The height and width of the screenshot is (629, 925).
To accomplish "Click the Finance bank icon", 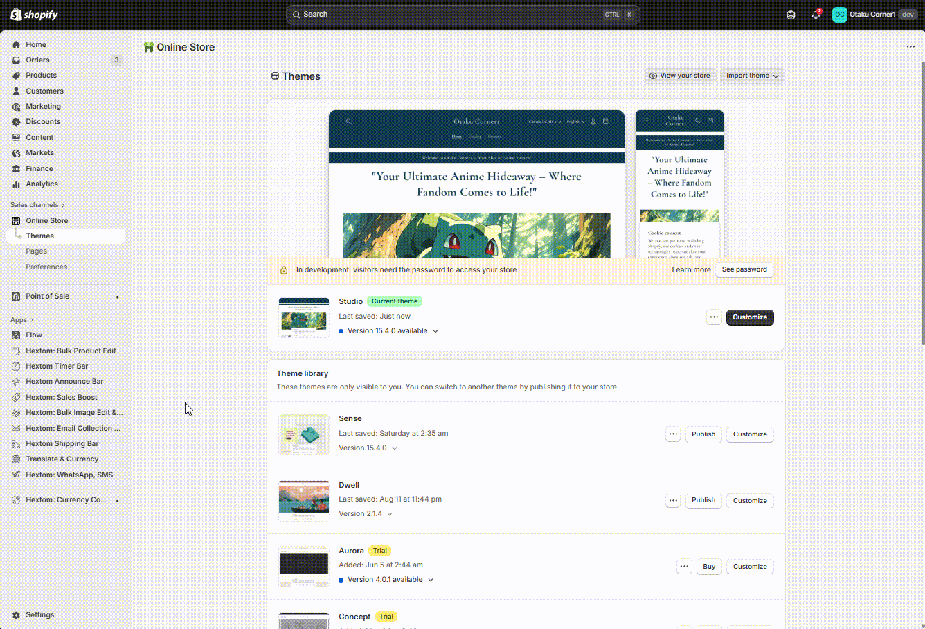I will tap(16, 168).
